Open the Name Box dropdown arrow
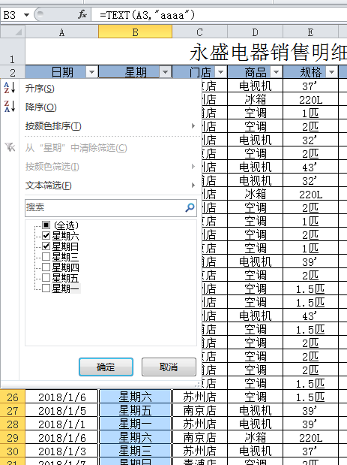Screen dimensions: 347x465 tap(27, 14)
